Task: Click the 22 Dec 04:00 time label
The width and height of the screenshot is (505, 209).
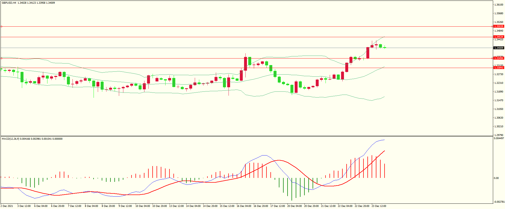Action: pos(345,206)
